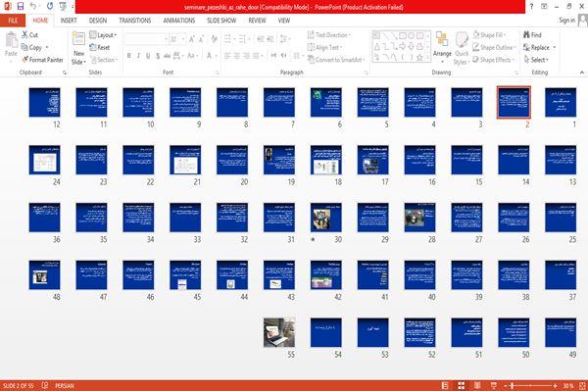Expand the Section dropdown
The image size is (588, 391).
click(x=104, y=60)
